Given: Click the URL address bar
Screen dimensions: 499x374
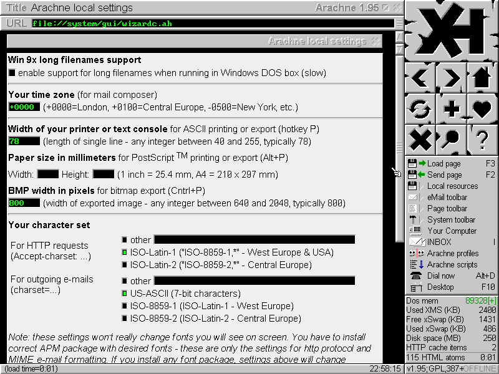Looking at the screenshot, I should pyautogui.click(x=213, y=24).
